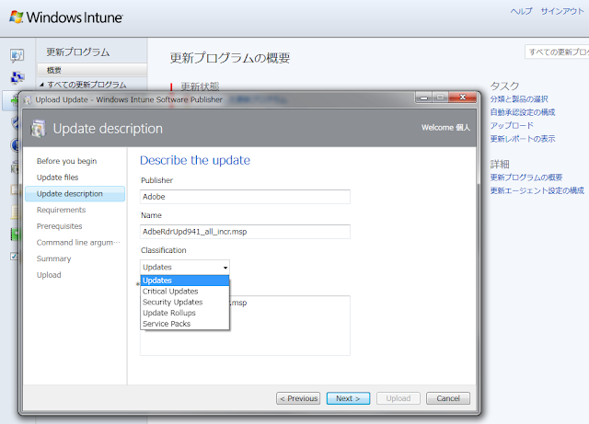
Task: Open the Computers workspace icon in sidebar
Action: click(17, 78)
